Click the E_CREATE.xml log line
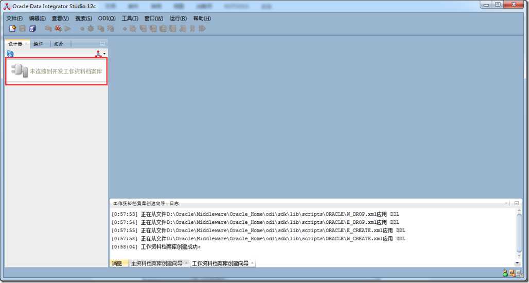This screenshot has height=283, width=529. (258, 231)
